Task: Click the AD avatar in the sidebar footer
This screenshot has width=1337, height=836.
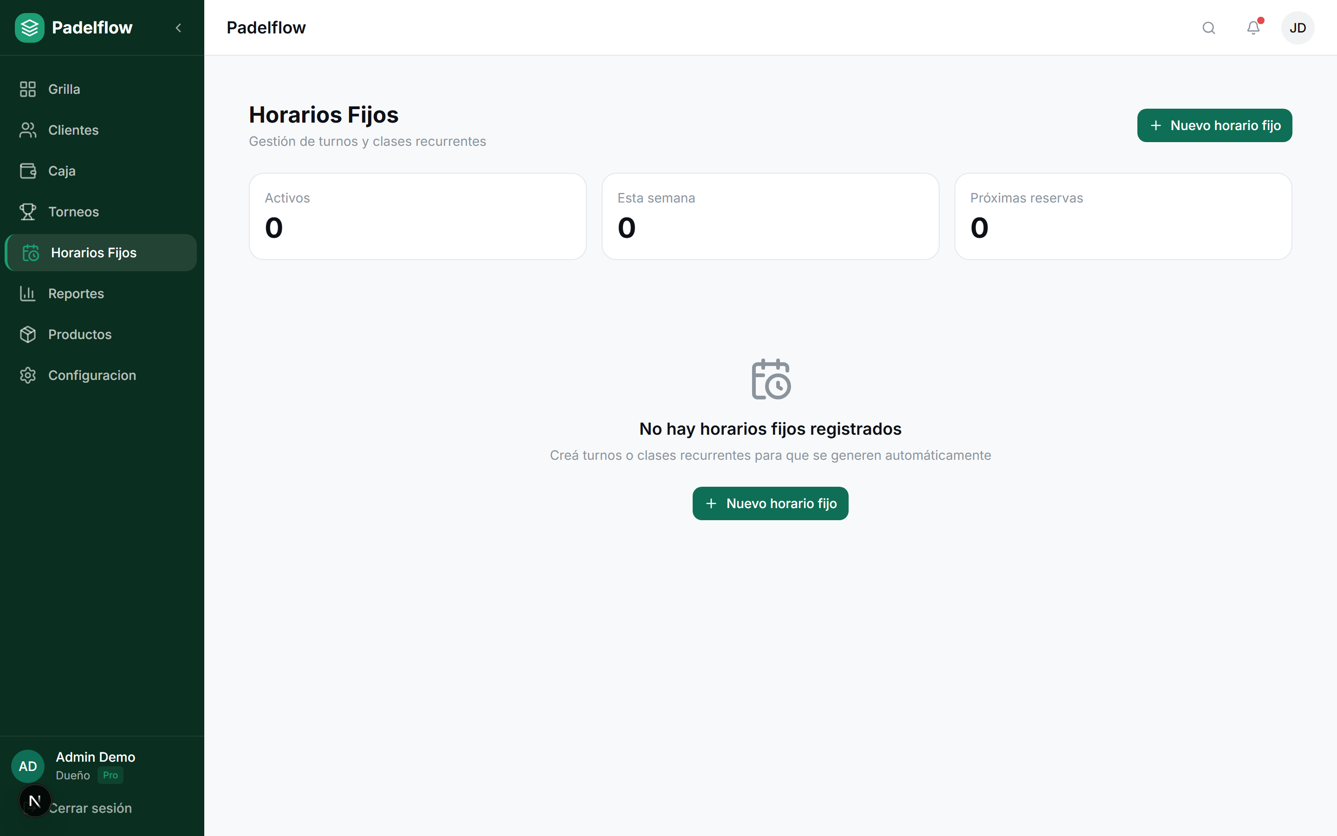Action: tap(28, 766)
